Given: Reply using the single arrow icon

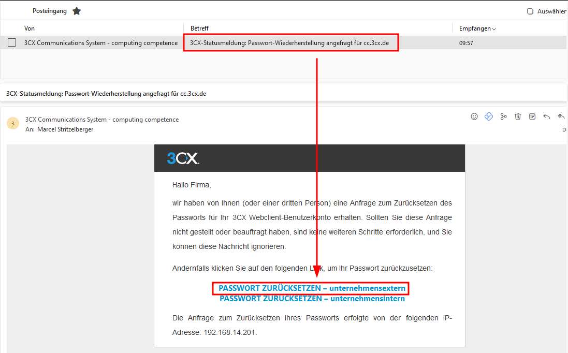Looking at the screenshot, I should (547, 116).
